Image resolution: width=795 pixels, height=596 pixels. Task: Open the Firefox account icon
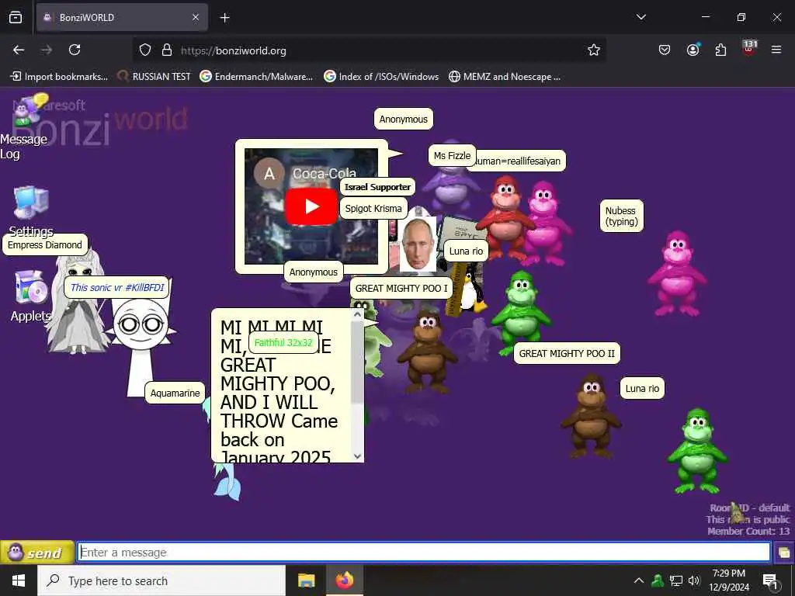coord(693,50)
